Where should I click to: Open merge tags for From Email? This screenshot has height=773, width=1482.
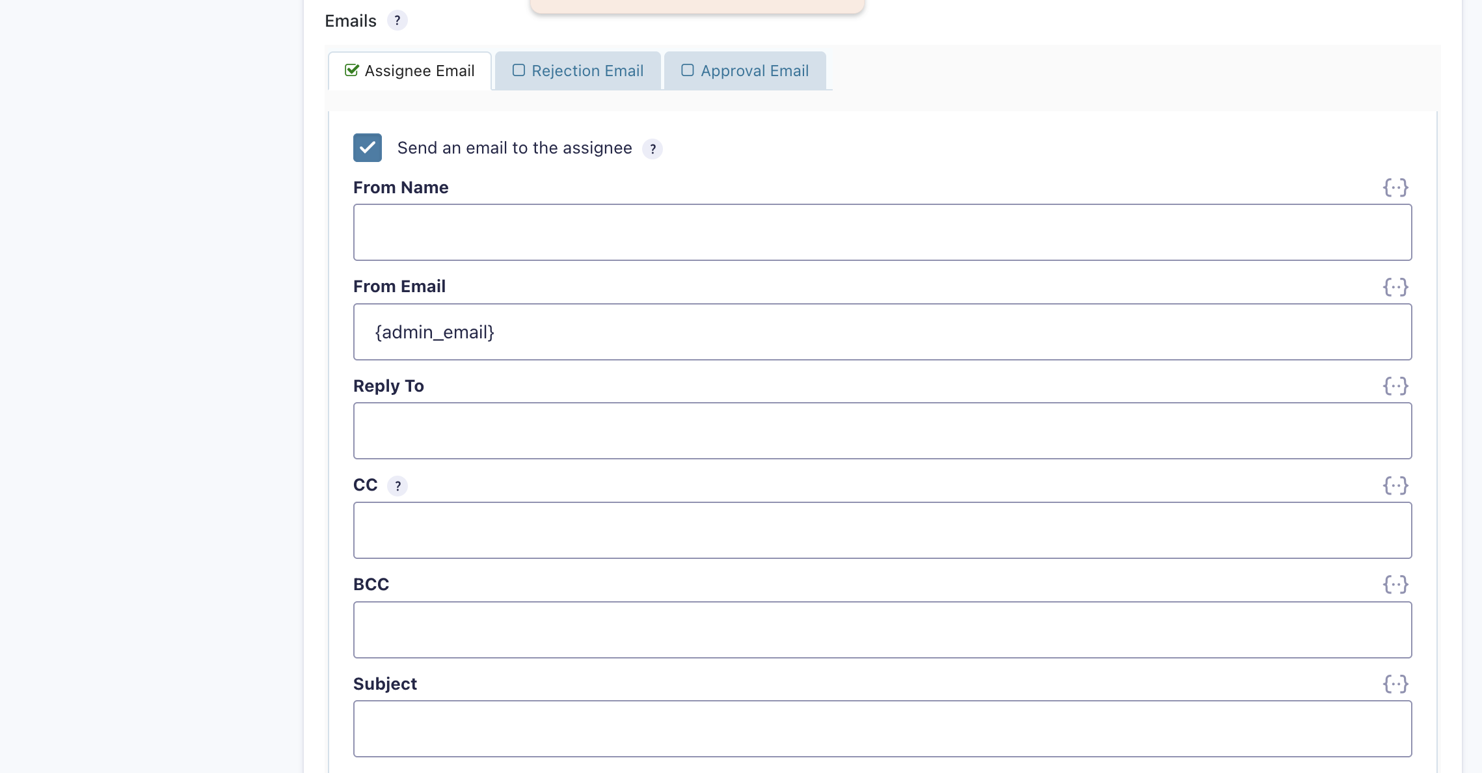pos(1395,287)
